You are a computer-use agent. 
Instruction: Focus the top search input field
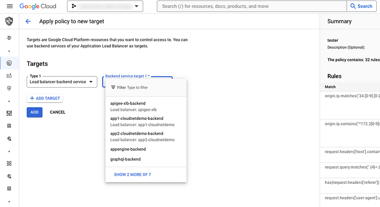pyautogui.click(x=252, y=6)
